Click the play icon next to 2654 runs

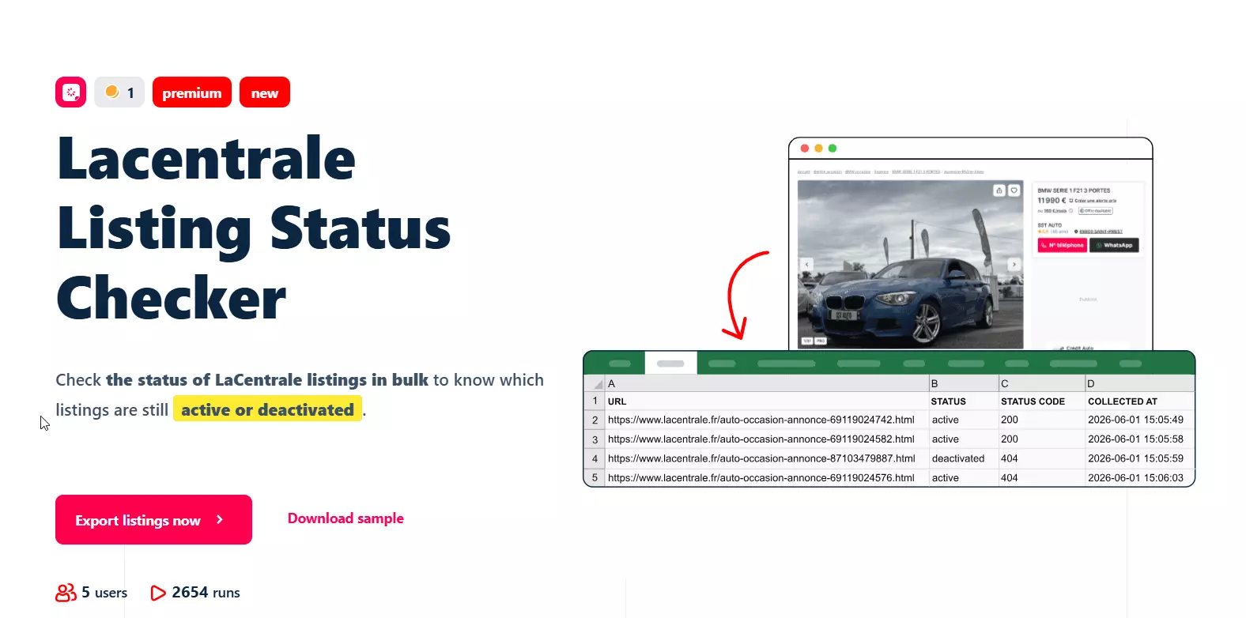158,593
